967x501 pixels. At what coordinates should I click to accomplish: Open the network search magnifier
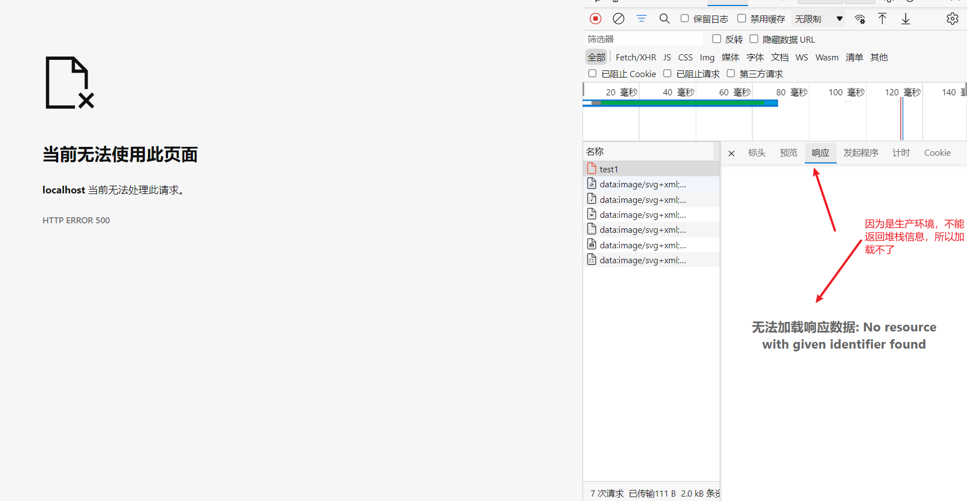point(664,19)
